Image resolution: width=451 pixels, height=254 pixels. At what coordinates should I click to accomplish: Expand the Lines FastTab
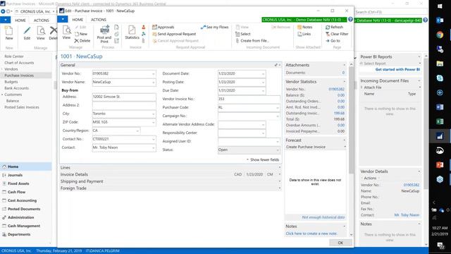click(x=170, y=167)
